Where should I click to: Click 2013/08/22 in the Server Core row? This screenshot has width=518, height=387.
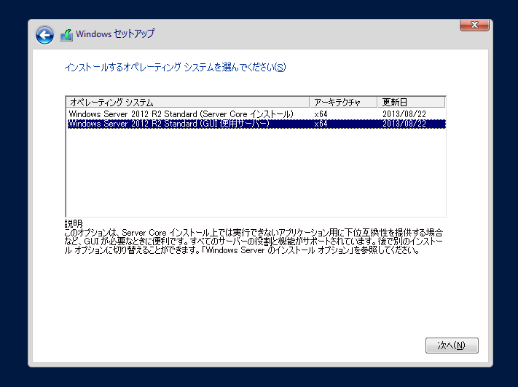(404, 114)
